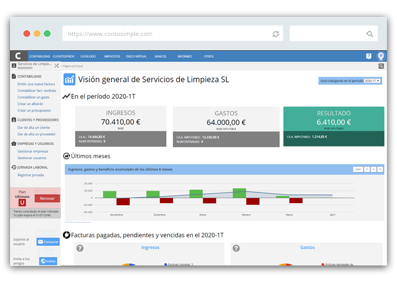Viewport: 397px width, 294px height.
Task: Click the yellow macOS minimize dot
Action: click(37, 33)
